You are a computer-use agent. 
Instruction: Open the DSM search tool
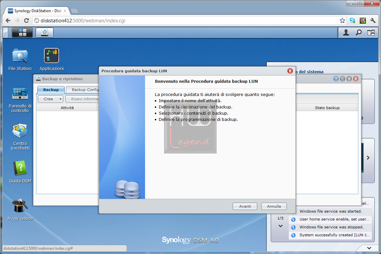(359, 33)
